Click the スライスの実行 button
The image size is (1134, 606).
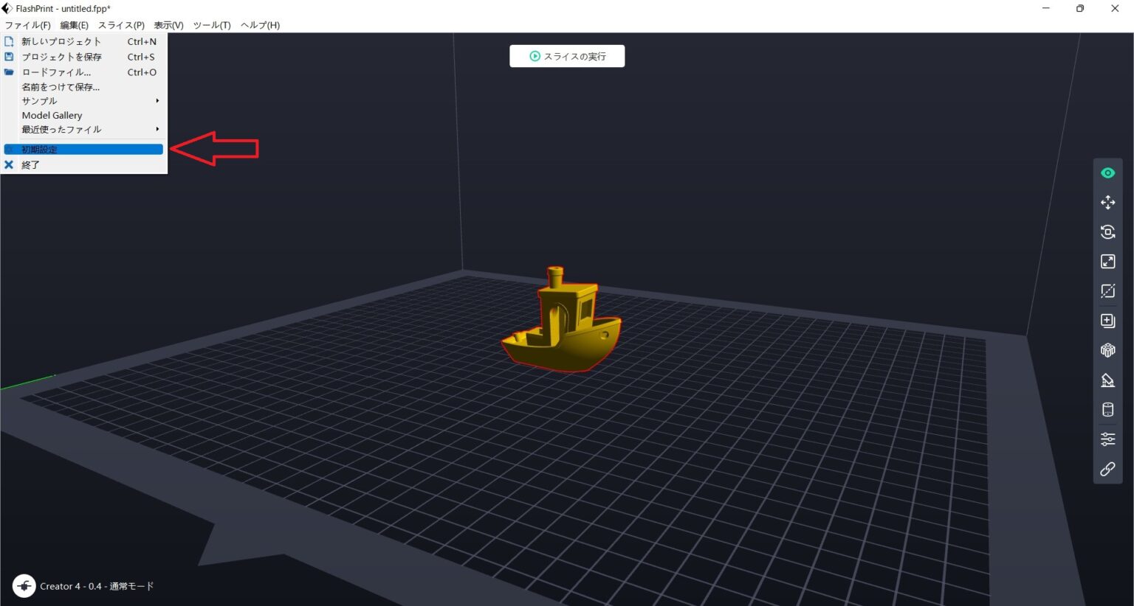567,56
